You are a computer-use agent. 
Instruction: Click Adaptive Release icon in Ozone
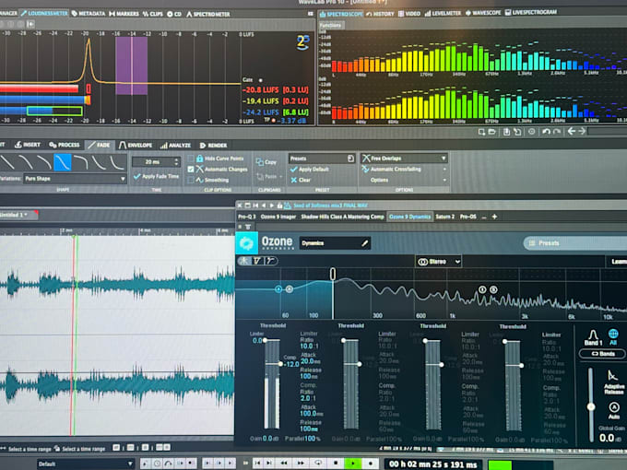tap(612, 376)
